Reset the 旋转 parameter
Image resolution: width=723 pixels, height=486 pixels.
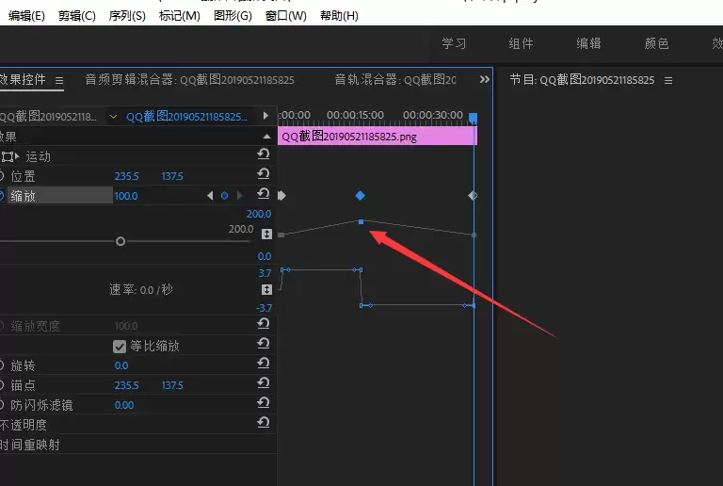pos(264,364)
